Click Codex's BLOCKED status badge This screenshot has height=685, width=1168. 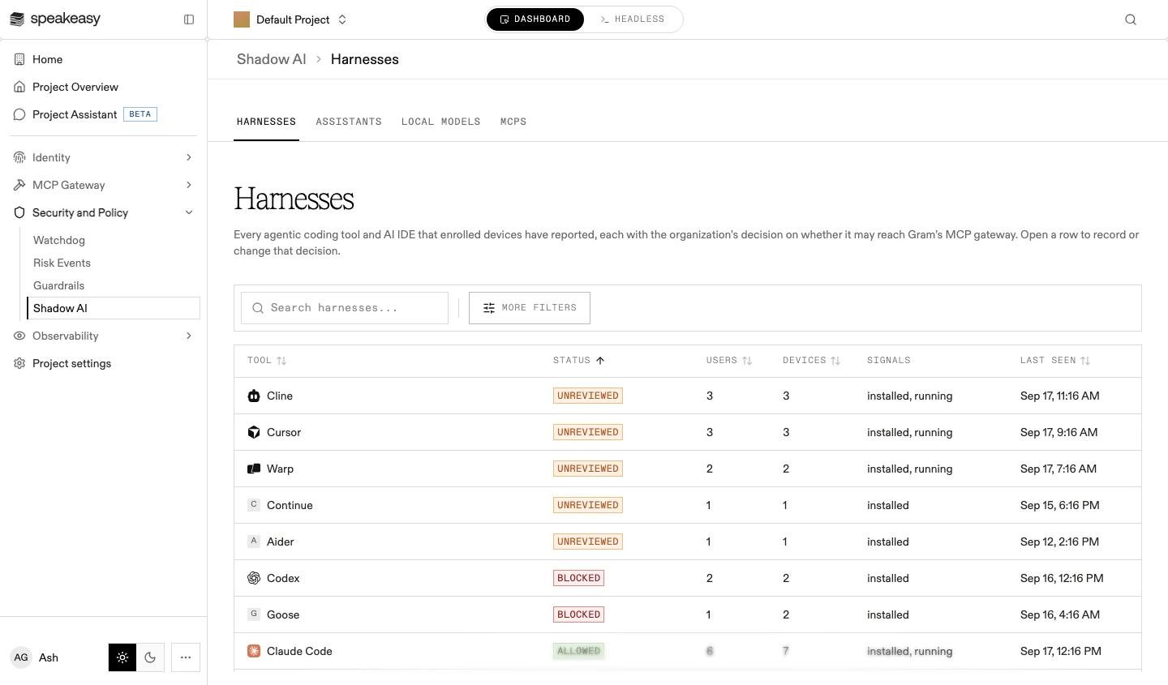pos(579,578)
